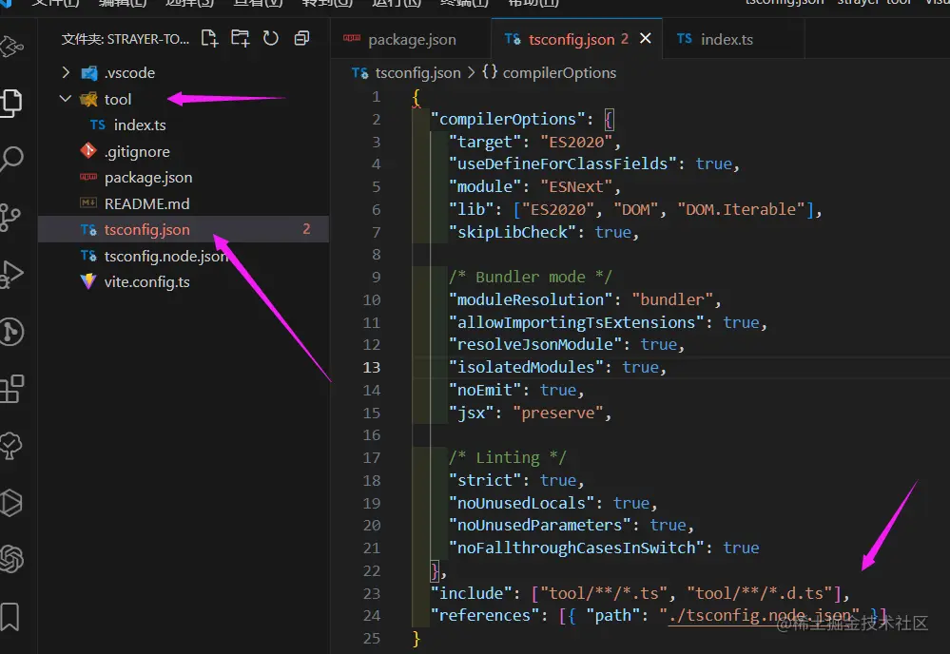Click the "include" array line
Screen dimensions: 950x654
pos(640,593)
